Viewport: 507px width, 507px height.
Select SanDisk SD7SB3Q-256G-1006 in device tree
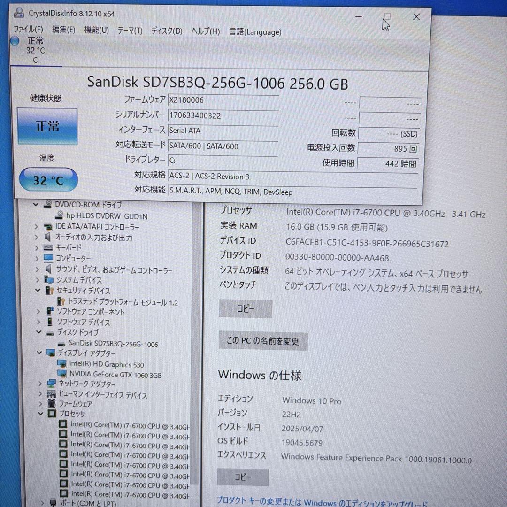point(113,344)
